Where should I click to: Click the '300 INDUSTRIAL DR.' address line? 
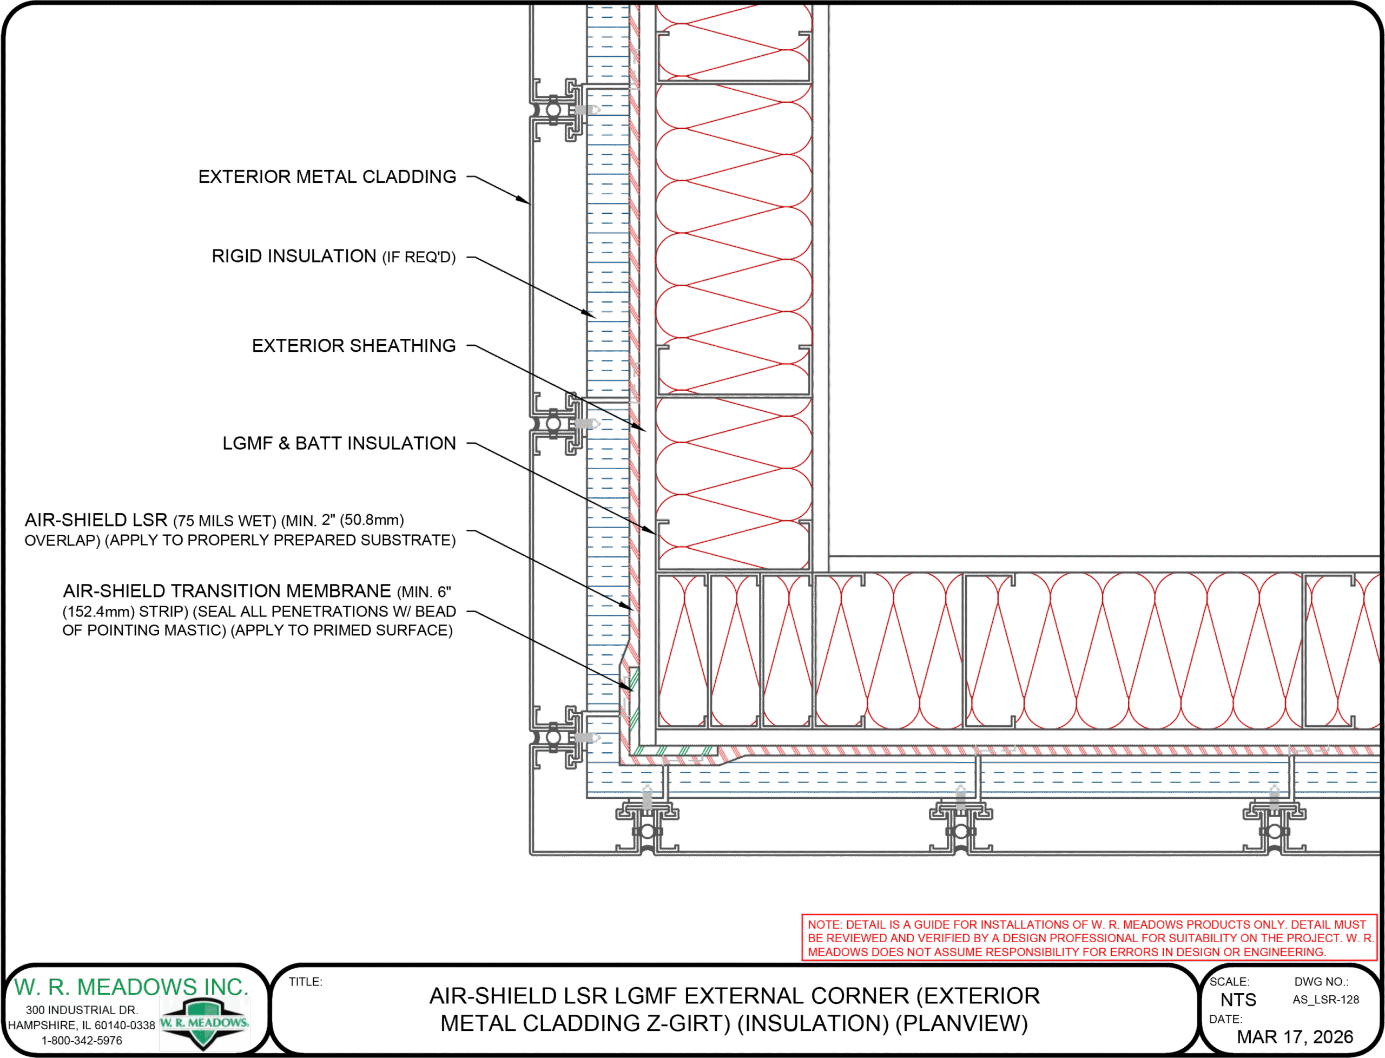82,1010
